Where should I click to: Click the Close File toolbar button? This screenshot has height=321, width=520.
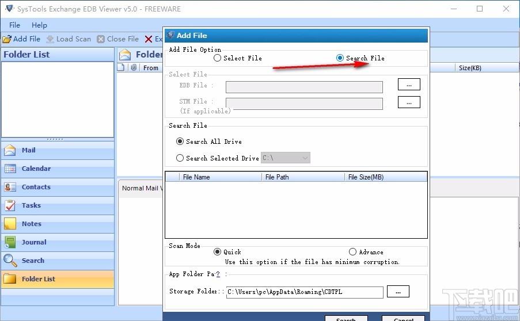[117, 39]
